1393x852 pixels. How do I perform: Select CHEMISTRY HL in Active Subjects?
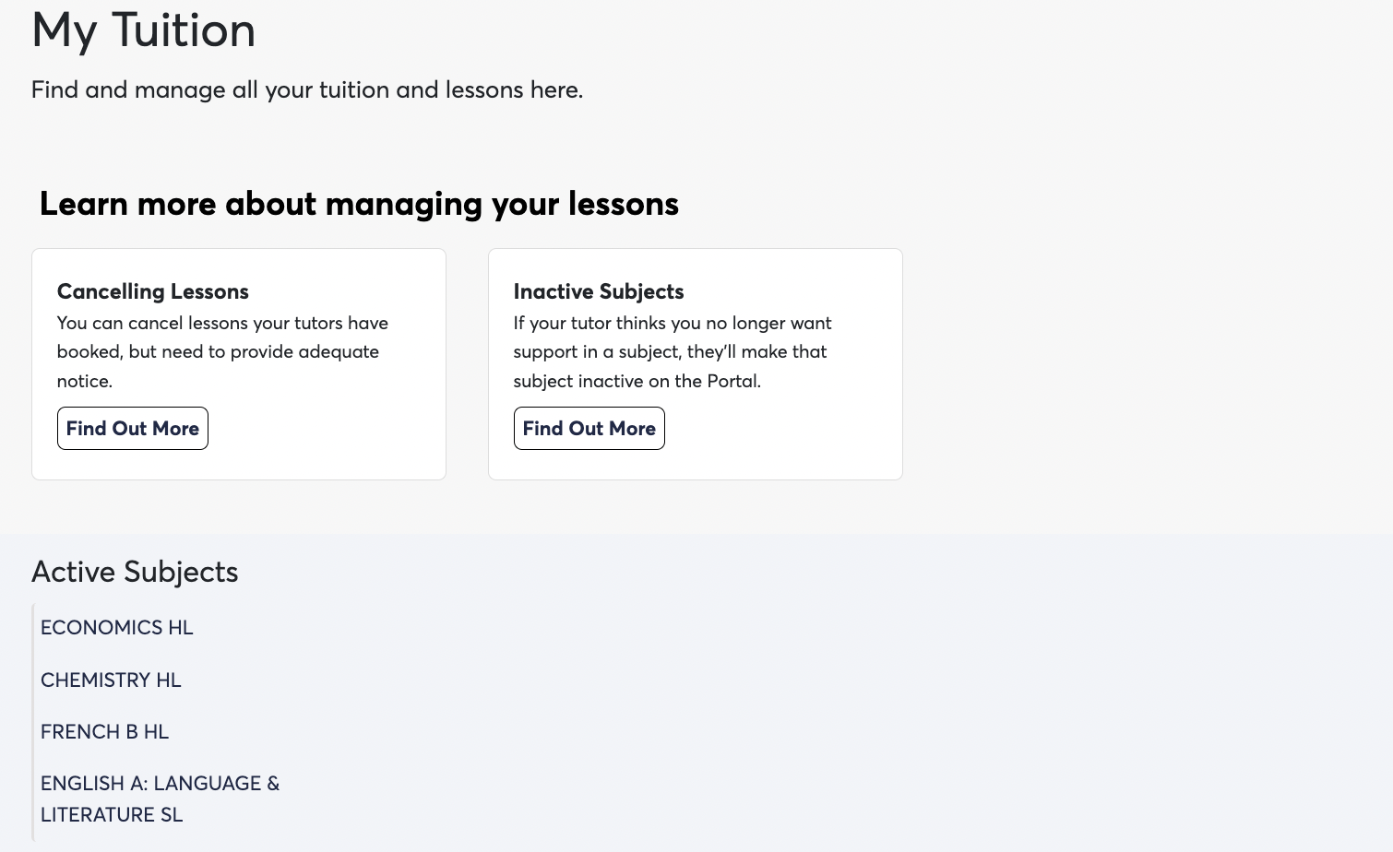111,680
